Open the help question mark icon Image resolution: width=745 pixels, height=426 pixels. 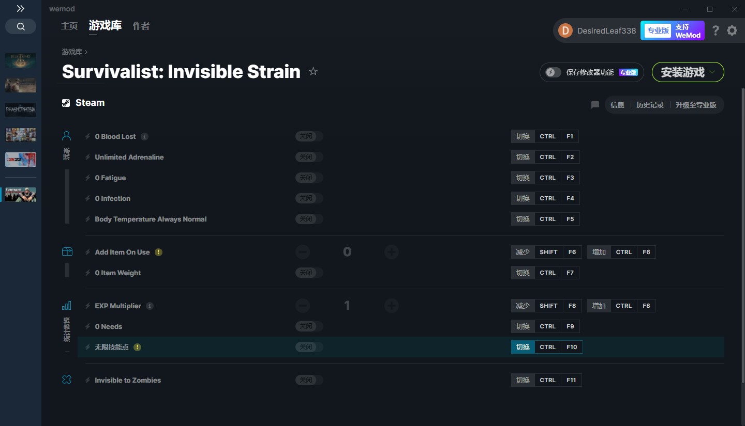(716, 30)
